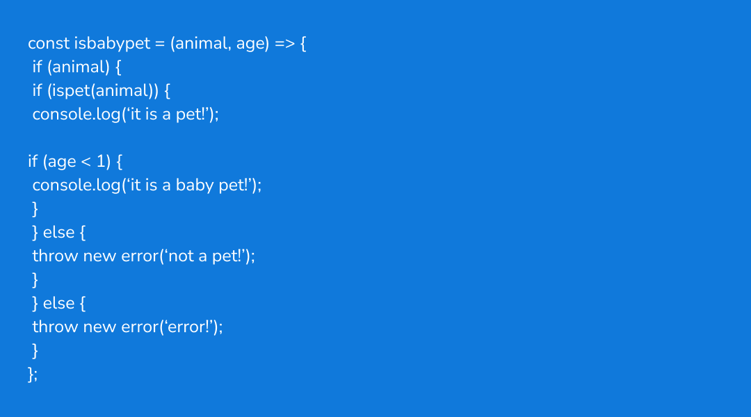Viewport: 751px width, 417px height.
Task: Click the word 'isbabypet' in first line
Action: [112, 44]
